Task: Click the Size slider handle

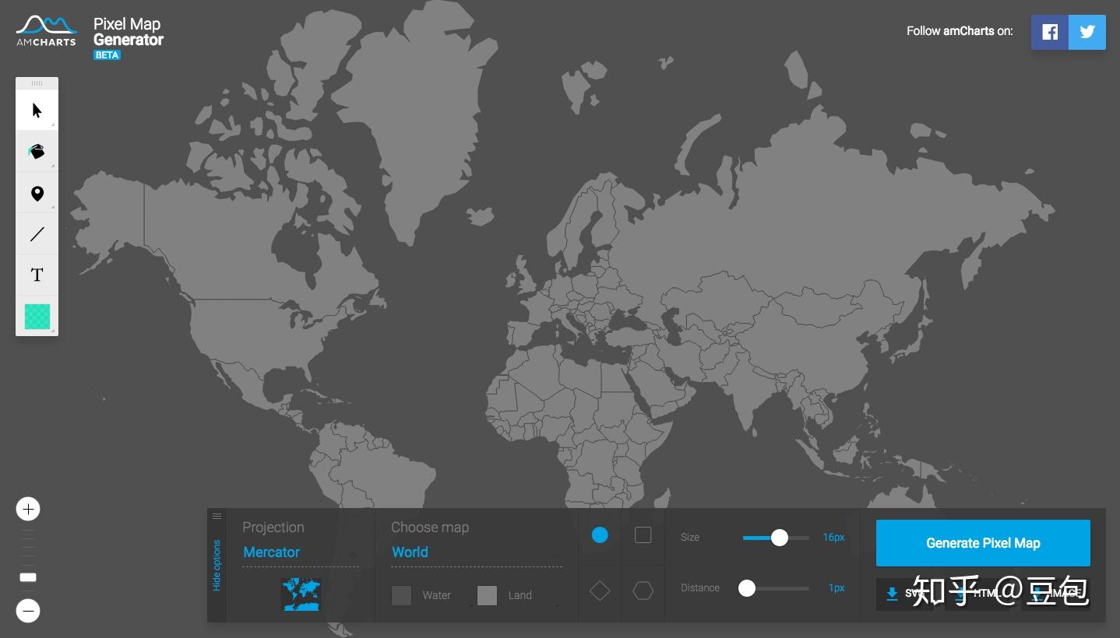Action: pyautogui.click(x=779, y=538)
